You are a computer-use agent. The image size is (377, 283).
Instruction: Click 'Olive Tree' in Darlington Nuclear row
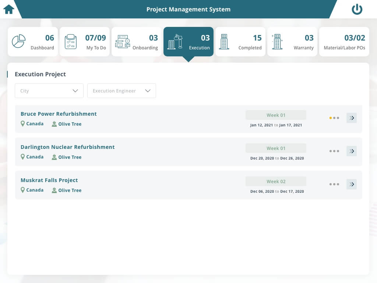click(x=70, y=157)
